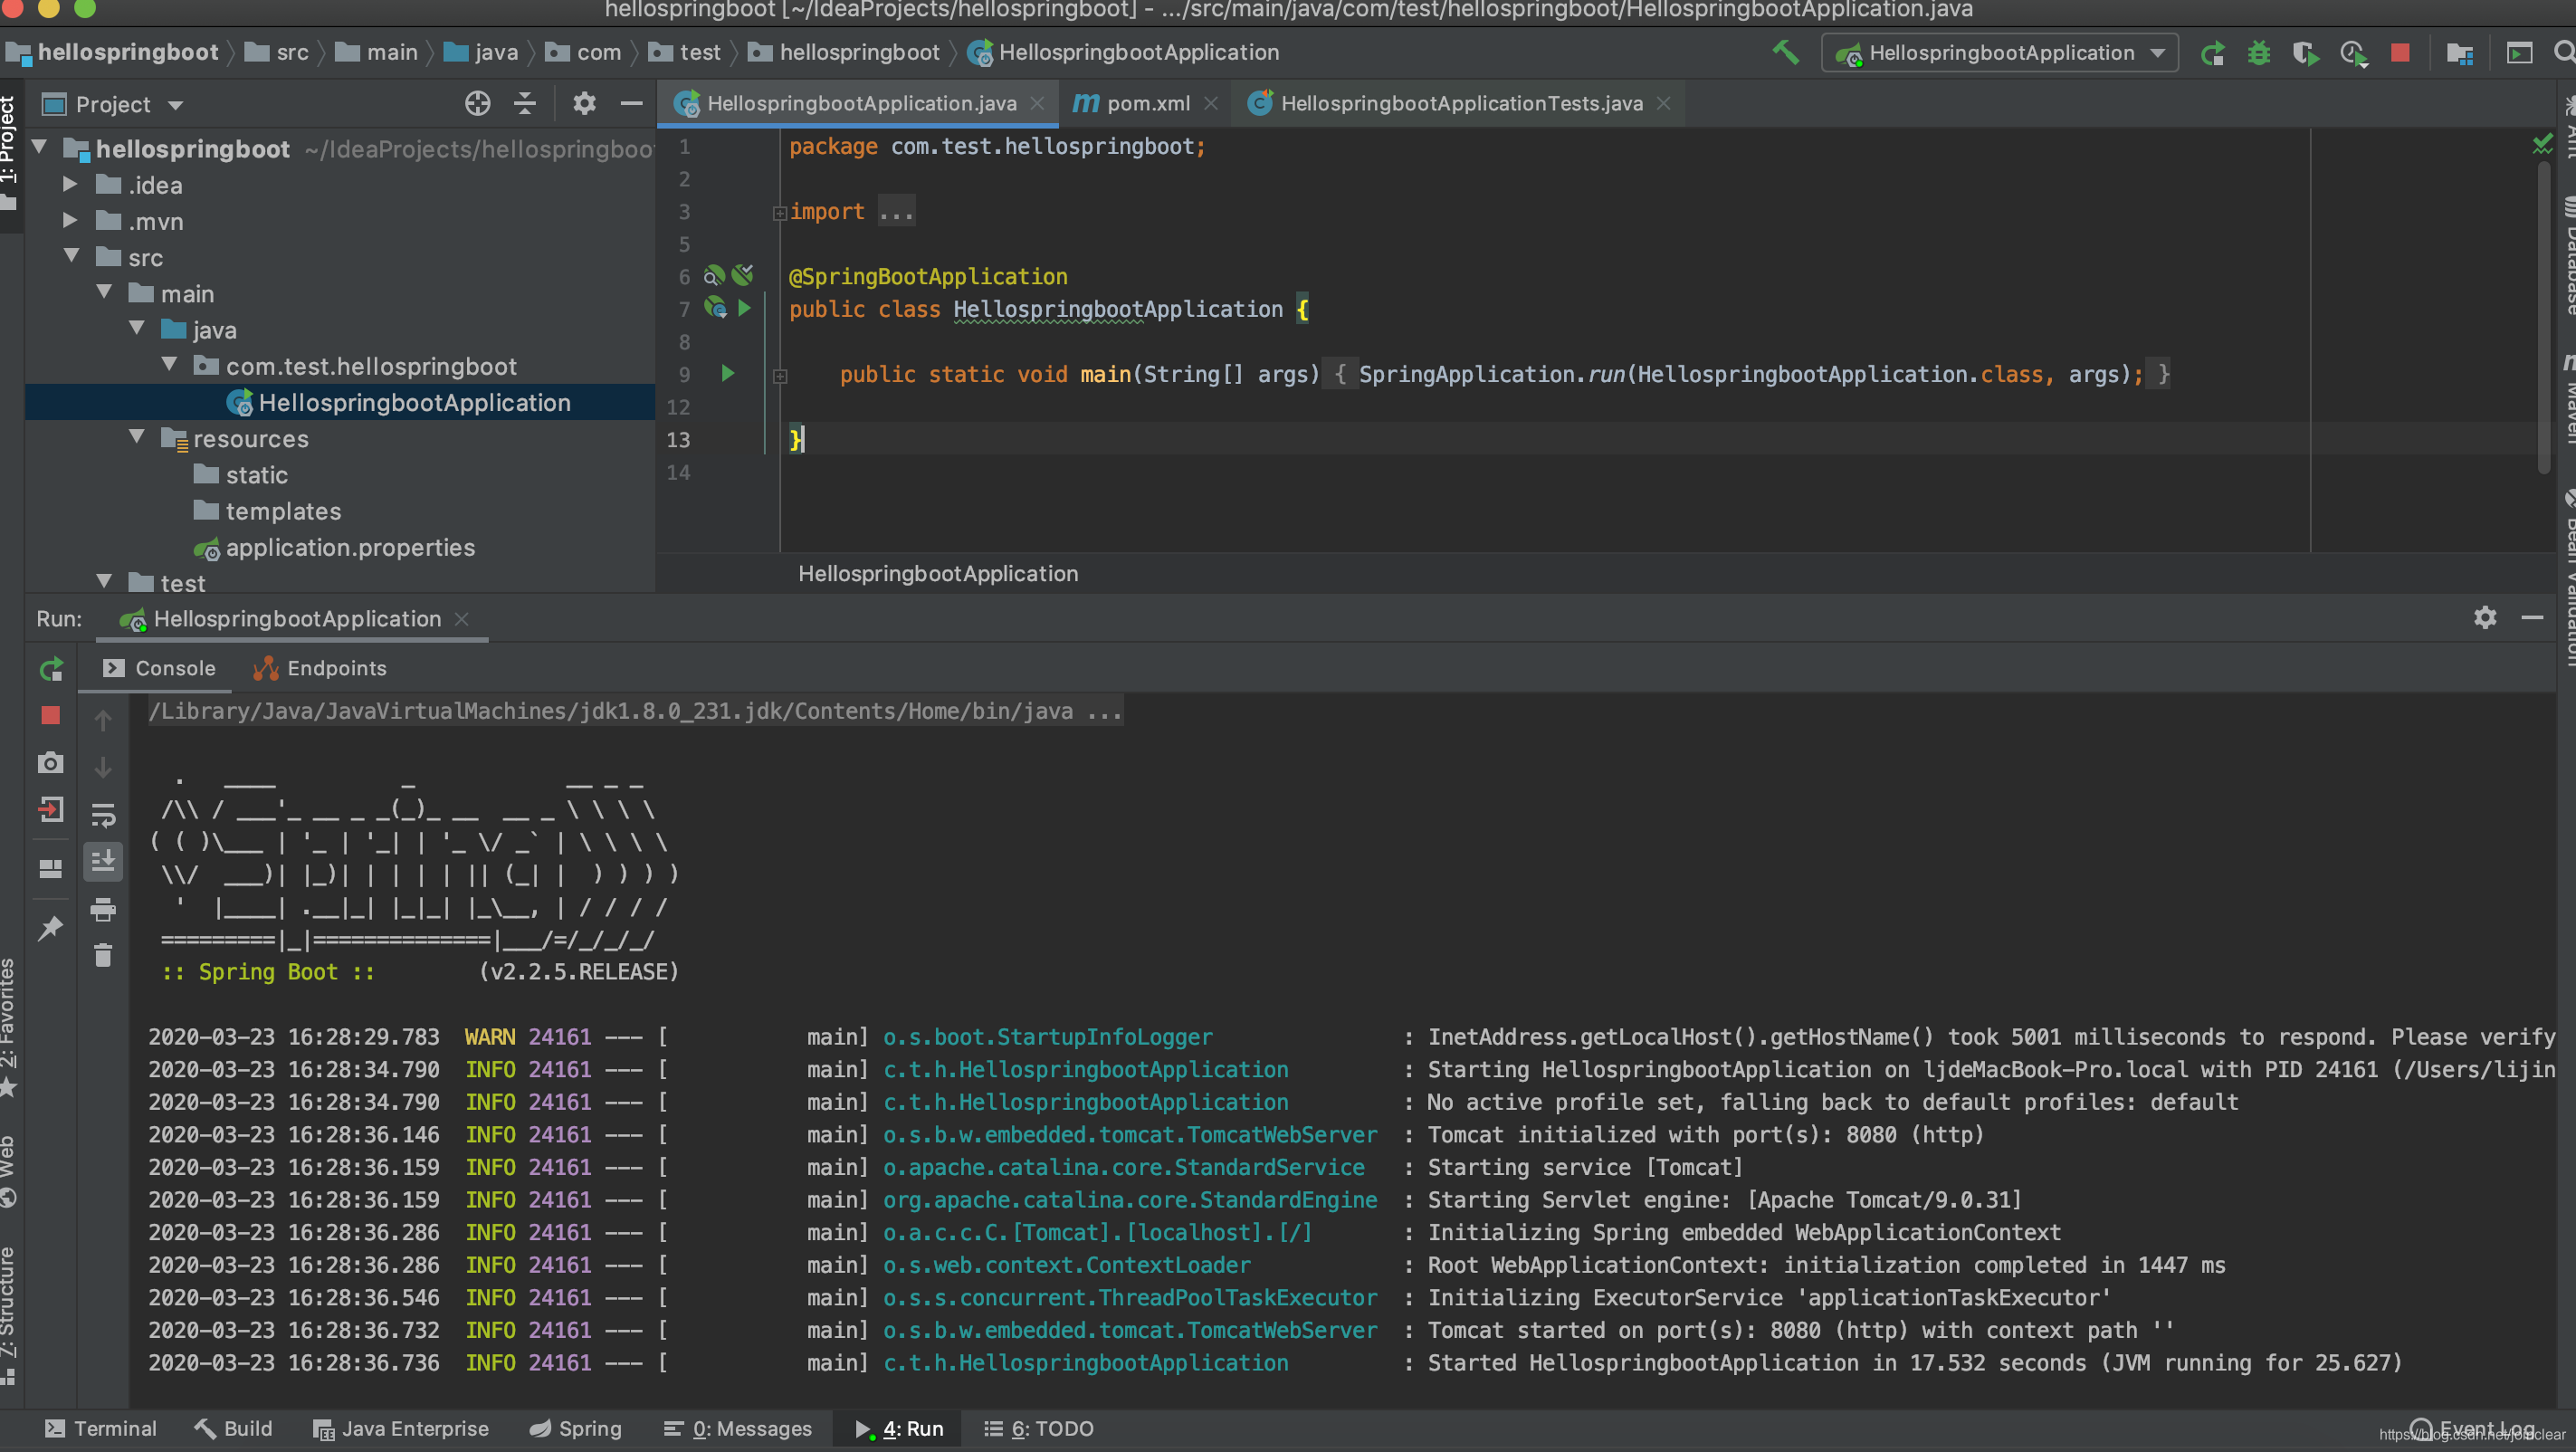Pin the Run tab
The width and height of the screenshot is (2576, 1452).
tap(50, 927)
